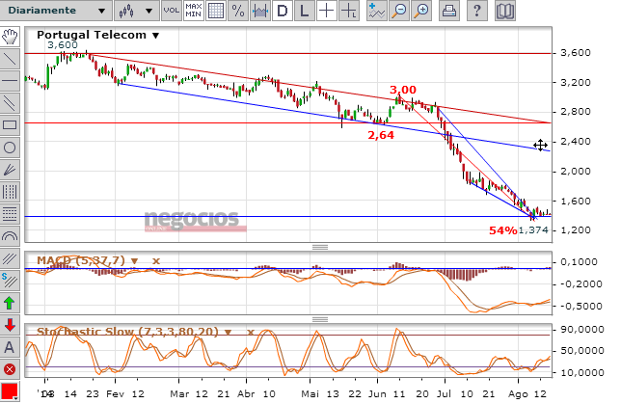This screenshot has height=404, width=621.
Task: Select the triple parallel lines tool
Action: (10, 259)
